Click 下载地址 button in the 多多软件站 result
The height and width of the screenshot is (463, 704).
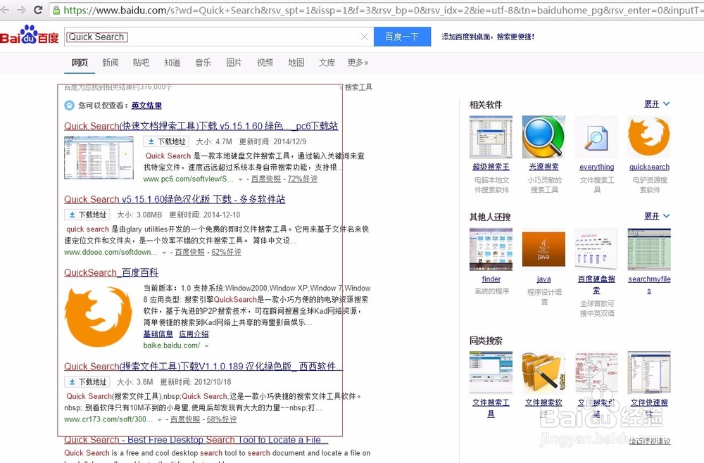pyautogui.click(x=87, y=215)
